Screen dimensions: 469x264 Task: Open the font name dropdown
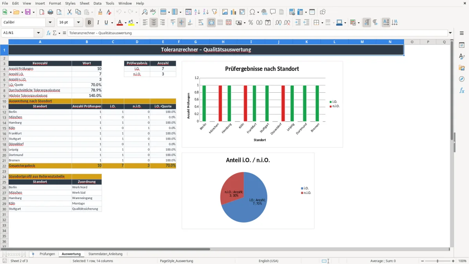click(x=51, y=23)
